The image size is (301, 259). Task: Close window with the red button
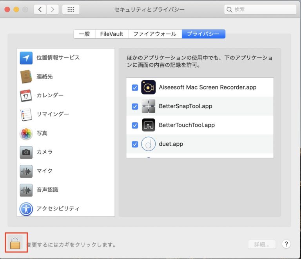pyautogui.click(x=7, y=9)
